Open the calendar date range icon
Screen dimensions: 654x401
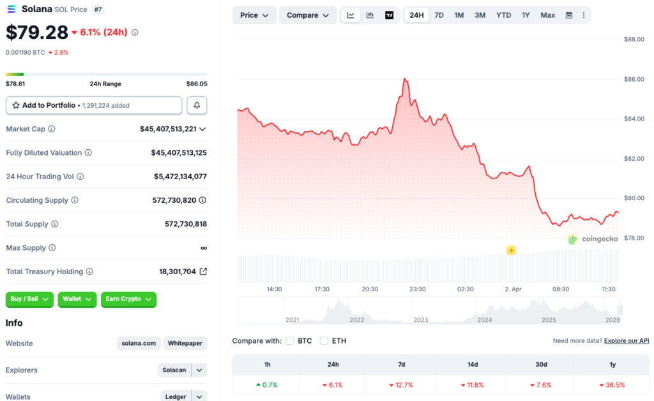click(568, 14)
